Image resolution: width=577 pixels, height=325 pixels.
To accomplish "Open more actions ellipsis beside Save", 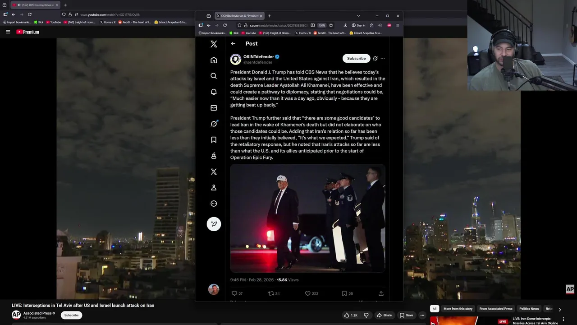I will [x=422, y=315].
